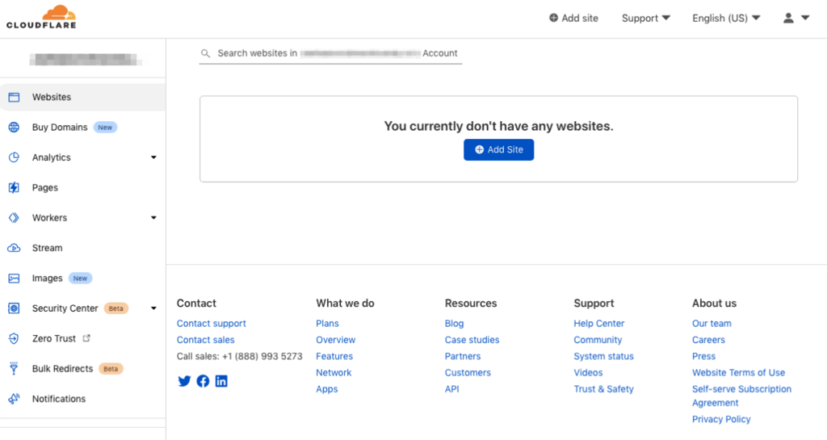The image size is (827, 440).
Task: Click the Zero Trust shield icon
Action: (x=14, y=339)
